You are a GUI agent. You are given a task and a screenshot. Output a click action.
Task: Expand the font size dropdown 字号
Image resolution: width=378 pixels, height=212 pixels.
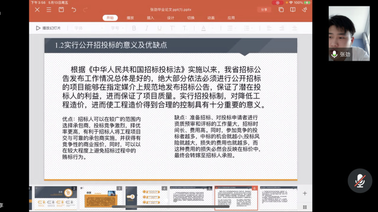(117, 28)
